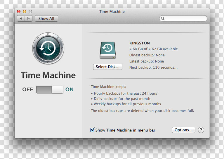
Task: Click "Hourly backups for the past 24 hours"
Action: (125, 94)
